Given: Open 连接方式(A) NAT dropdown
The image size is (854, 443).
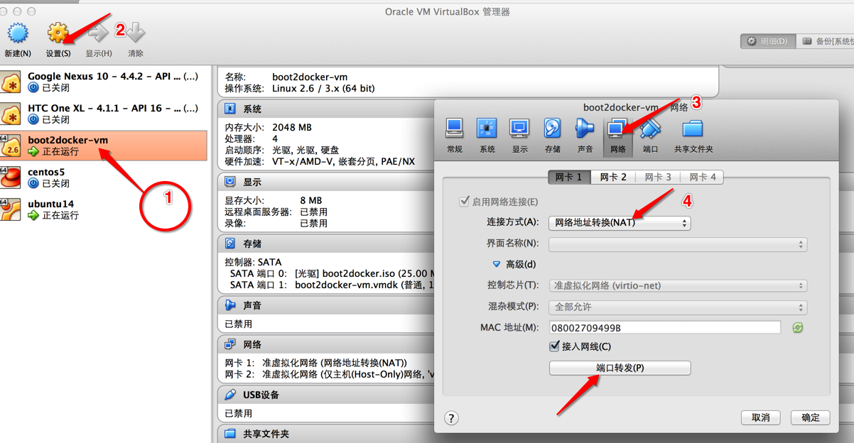Looking at the screenshot, I should point(620,223).
